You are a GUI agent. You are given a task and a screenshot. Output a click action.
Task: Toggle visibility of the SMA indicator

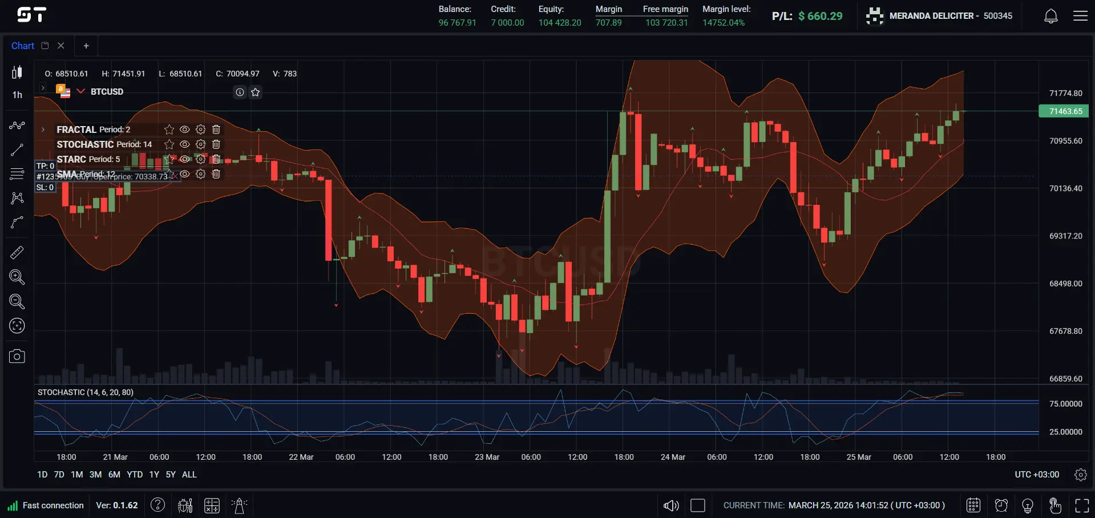184,174
